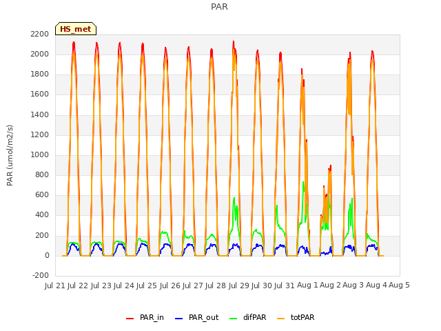
Task: Select the 0 y-axis tick label
Action: coord(47,256)
